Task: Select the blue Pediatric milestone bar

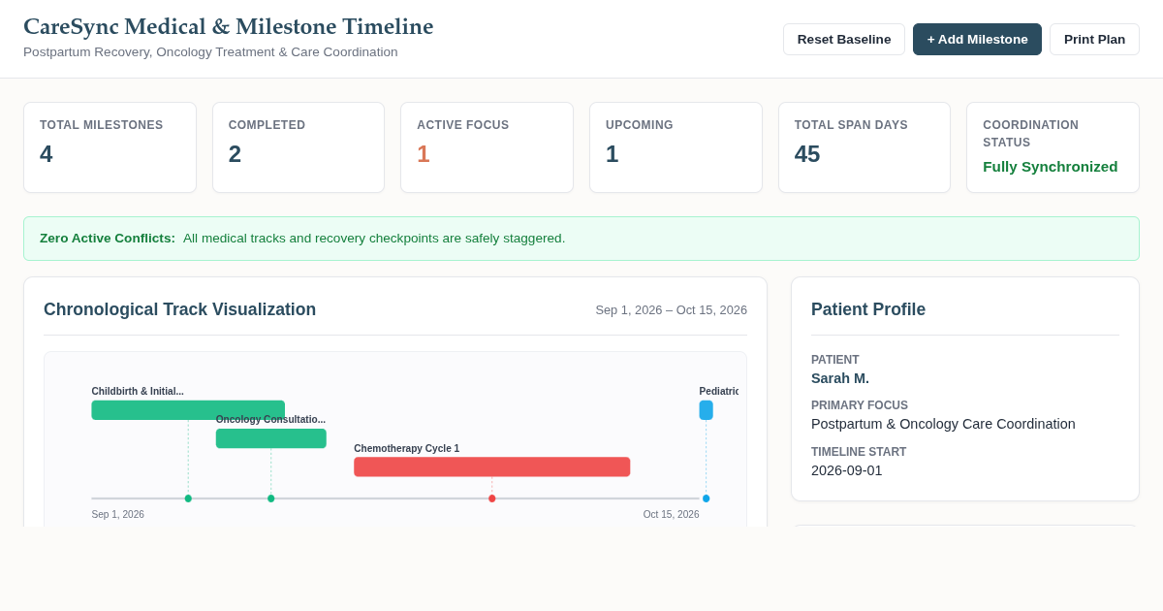Action: pos(706,410)
